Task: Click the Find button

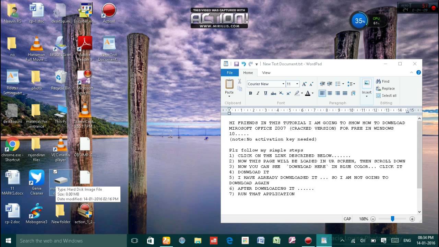Action: pyautogui.click(x=383, y=81)
